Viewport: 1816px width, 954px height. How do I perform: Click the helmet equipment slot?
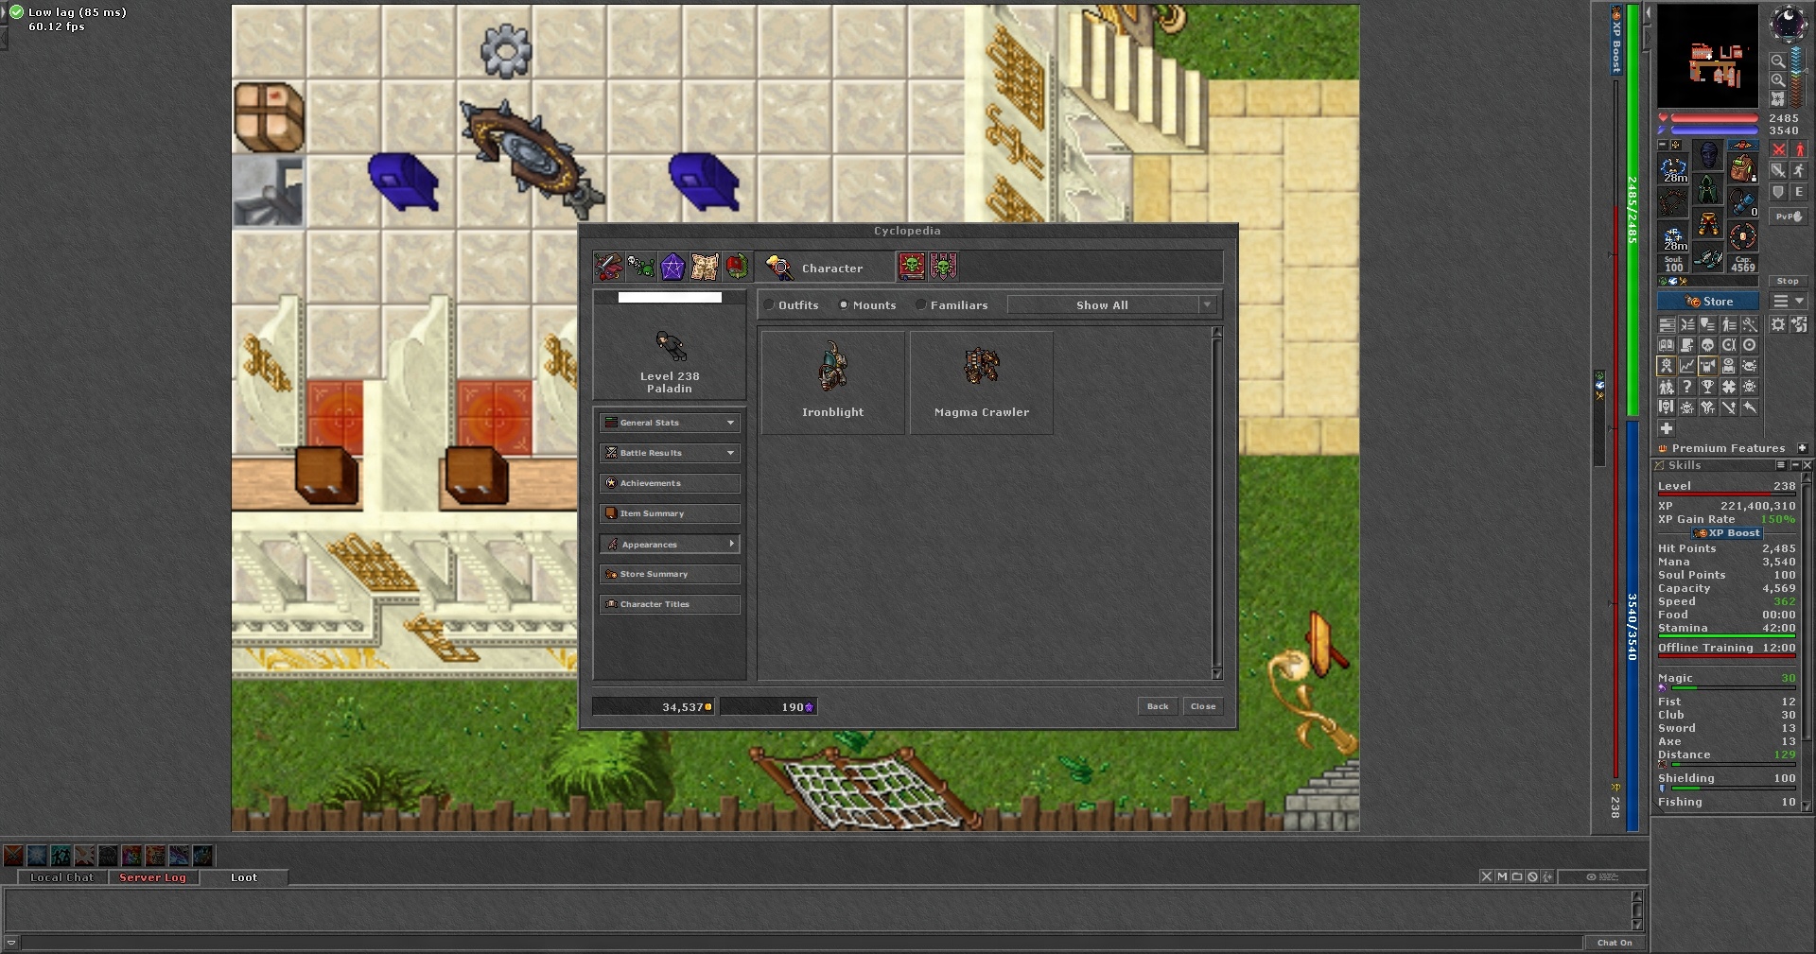[x=1708, y=154]
